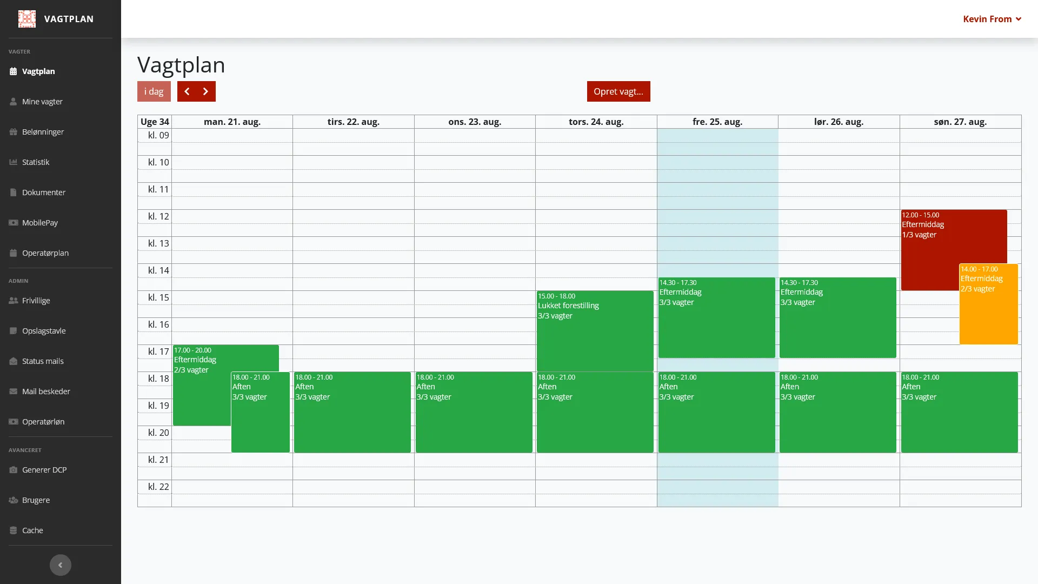Image resolution: width=1038 pixels, height=584 pixels.
Task: Open Operatørplan link text
Action: pos(45,253)
